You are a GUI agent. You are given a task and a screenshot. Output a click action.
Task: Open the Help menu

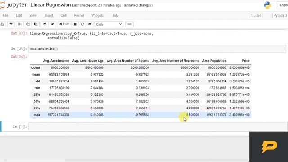click(x=115, y=15)
